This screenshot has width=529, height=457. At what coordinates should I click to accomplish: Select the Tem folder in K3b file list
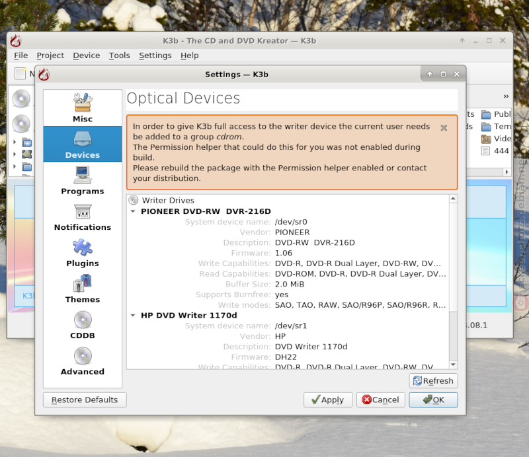coord(496,126)
